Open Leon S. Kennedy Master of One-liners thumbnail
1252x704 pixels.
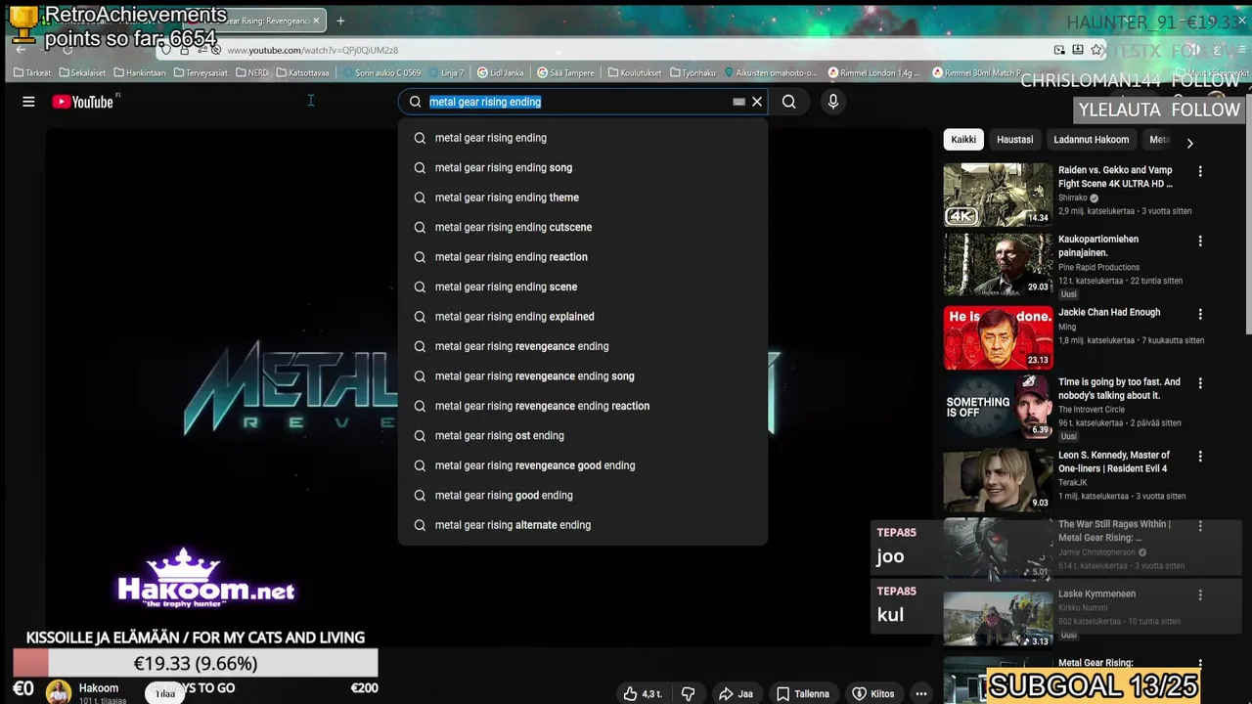[x=998, y=480]
